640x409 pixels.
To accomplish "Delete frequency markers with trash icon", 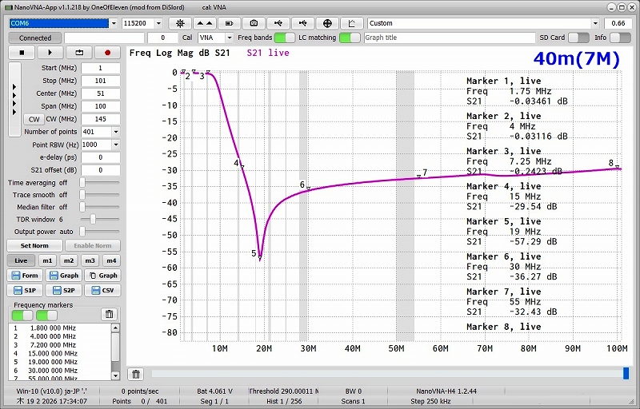I will coord(110,315).
